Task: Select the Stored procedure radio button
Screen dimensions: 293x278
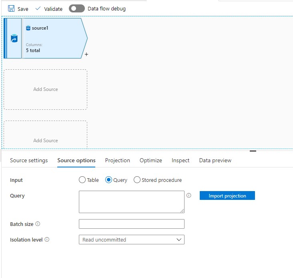Action: [x=137, y=180]
